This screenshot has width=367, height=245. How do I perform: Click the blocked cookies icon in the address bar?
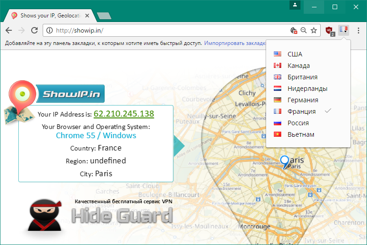(x=294, y=30)
